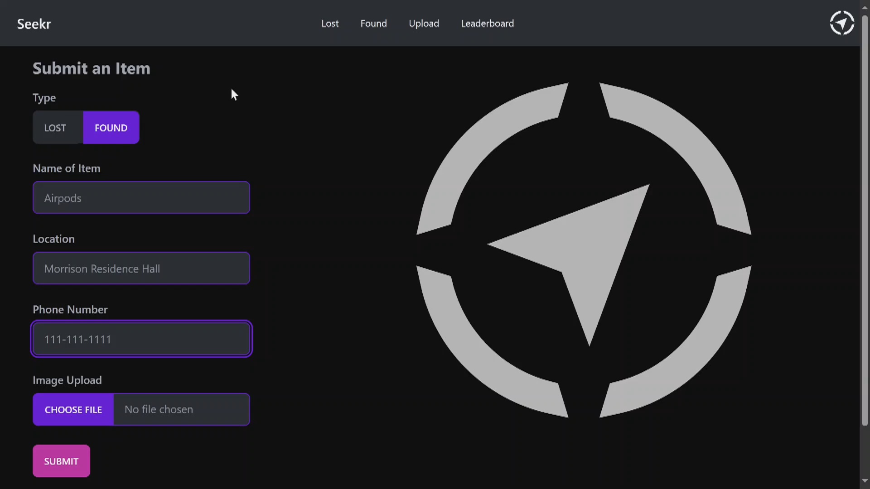Select the LOST item type
This screenshot has width=870, height=489.
click(55, 128)
